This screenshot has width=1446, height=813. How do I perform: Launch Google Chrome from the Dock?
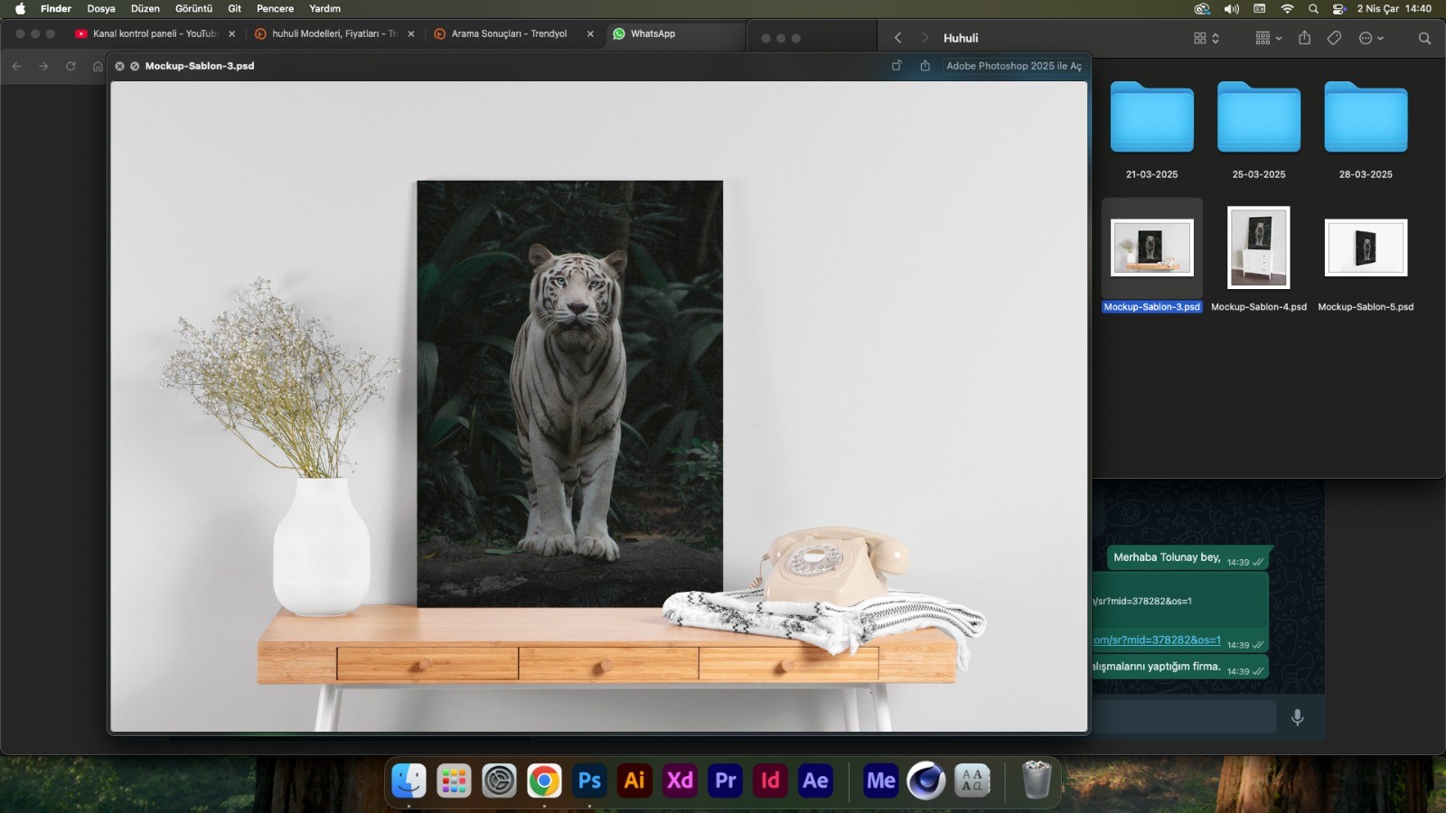(544, 780)
